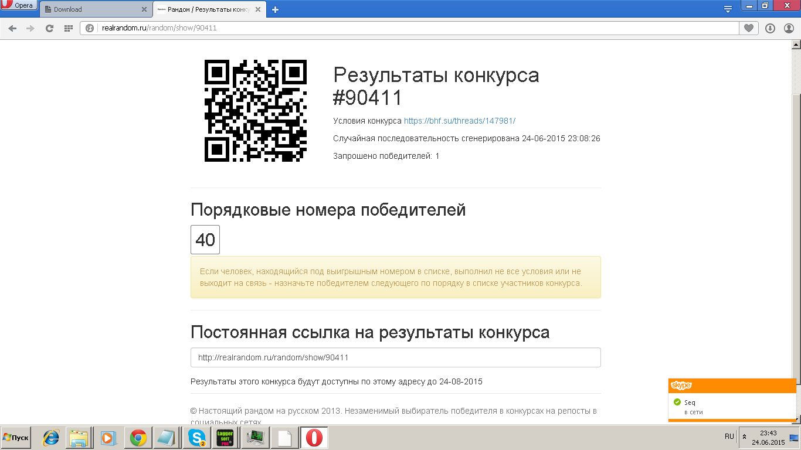Reload the current page
Image resolution: width=801 pixels, height=450 pixels.
(49, 28)
